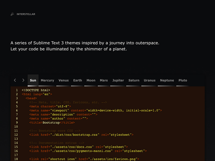Open the Pluto theme tab
Viewport: 215px width, 161px height.
183,80
